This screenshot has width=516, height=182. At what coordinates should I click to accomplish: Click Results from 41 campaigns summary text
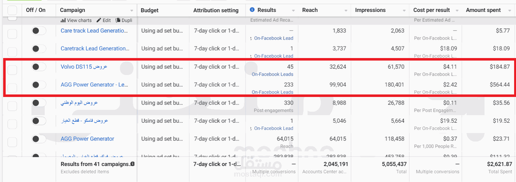tap(95, 164)
